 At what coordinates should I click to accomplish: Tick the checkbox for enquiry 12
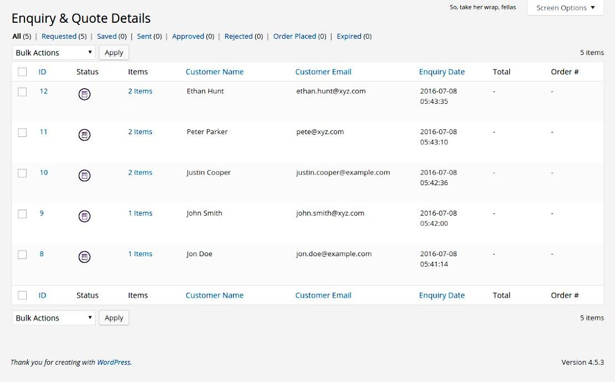tap(22, 92)
